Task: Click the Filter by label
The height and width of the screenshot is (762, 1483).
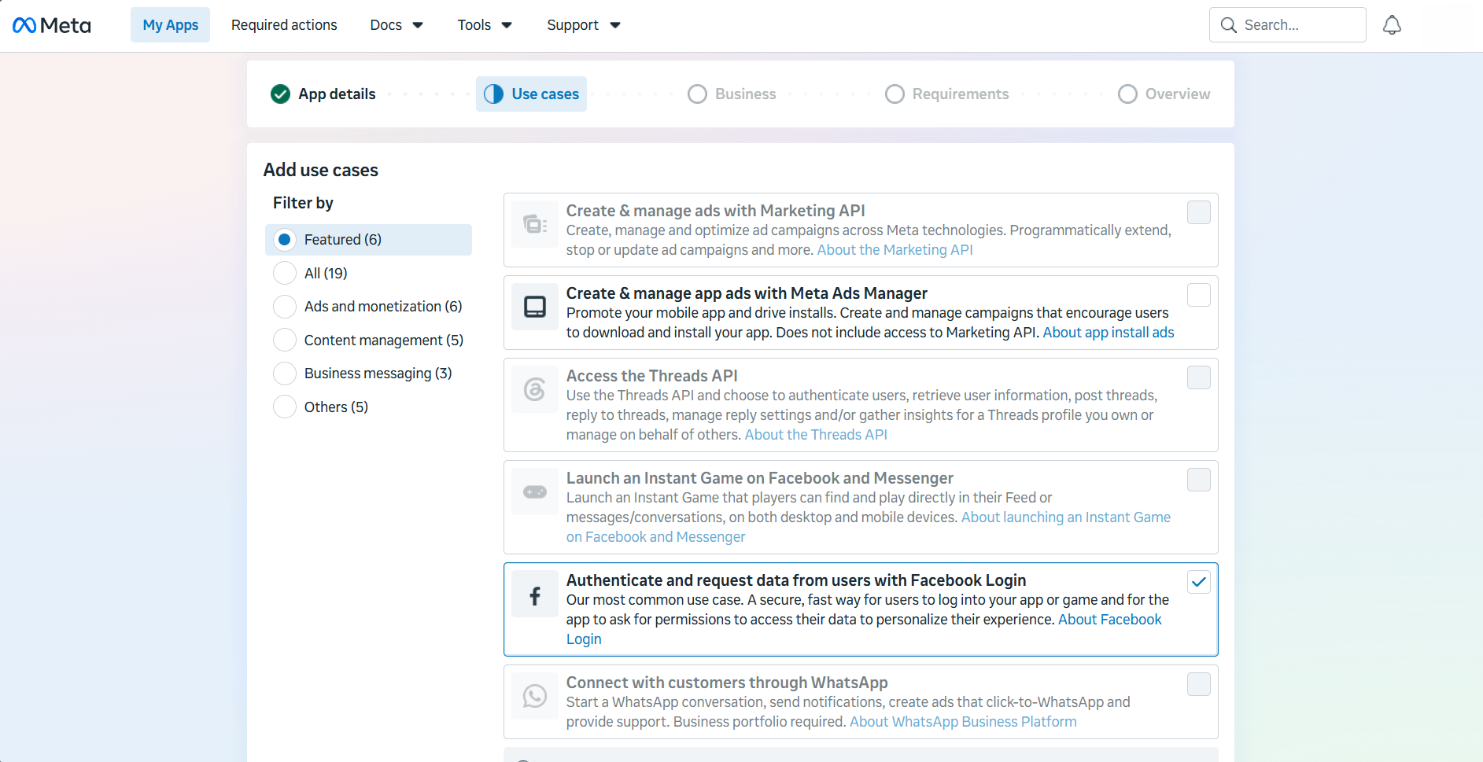Action: (303, 203)
